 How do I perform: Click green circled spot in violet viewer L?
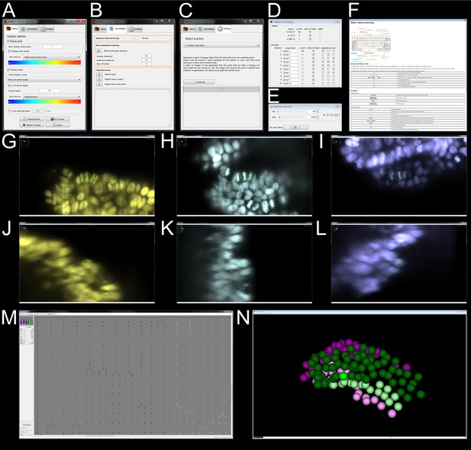click(x=398, y=263)
